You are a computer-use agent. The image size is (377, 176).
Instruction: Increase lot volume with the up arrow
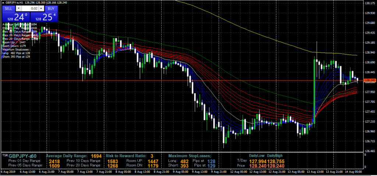(41, 8)
